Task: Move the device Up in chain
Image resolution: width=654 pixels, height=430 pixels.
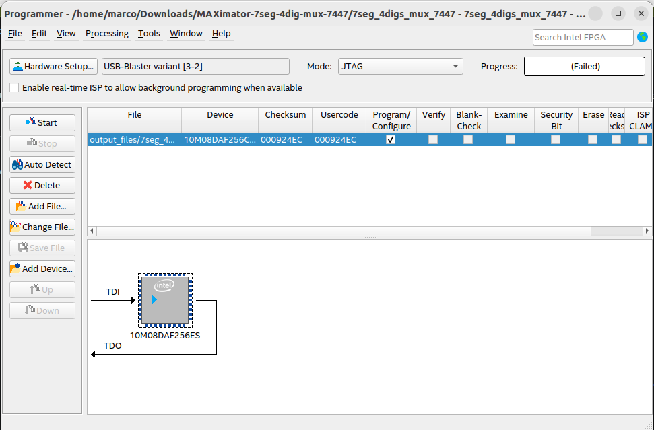Action: 42,289
